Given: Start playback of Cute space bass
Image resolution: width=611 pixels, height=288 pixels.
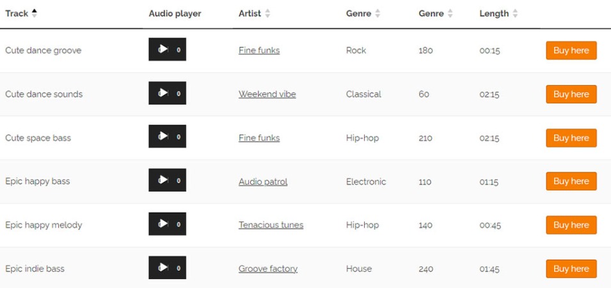Looking at the screenshot, I should [163, 137].
